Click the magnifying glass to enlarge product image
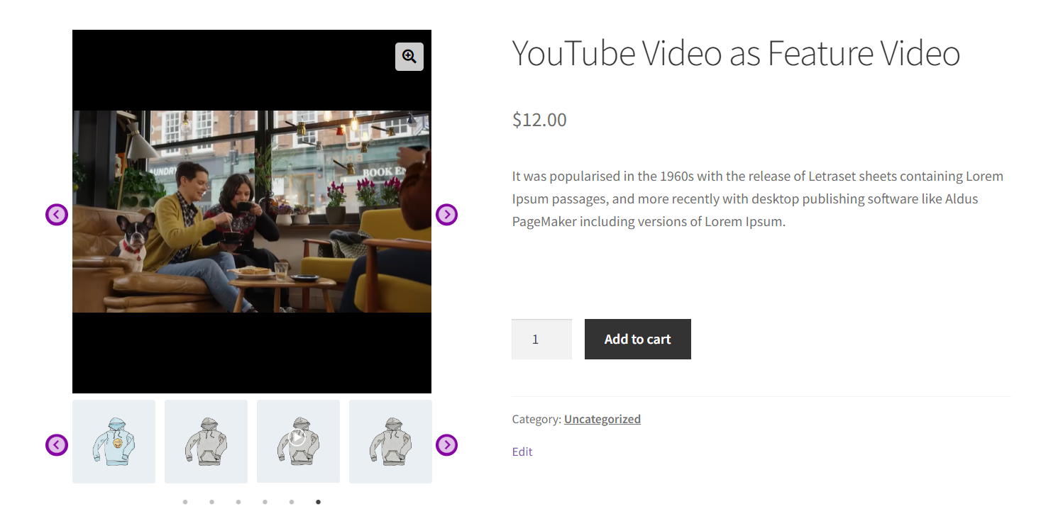This screenshot has height=521, width=1041. pyautogui.click(x=409, y=56)
